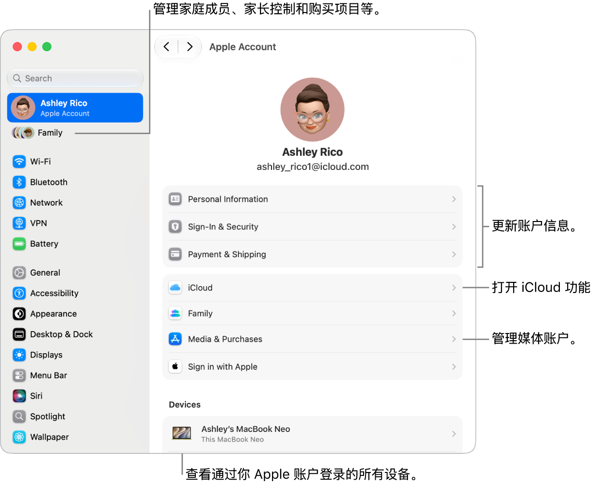Expand Personal Information row chevron

click(454, 199)
